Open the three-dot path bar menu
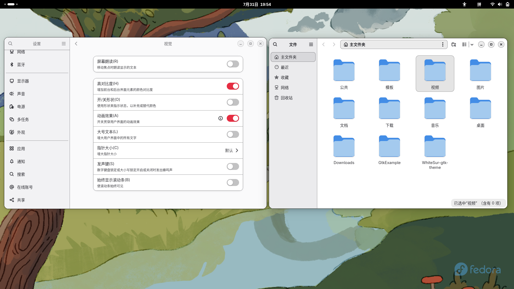Image resolution: width=514 pixels, height=289 pixels. pyautogui.click(x=443, y=44)
